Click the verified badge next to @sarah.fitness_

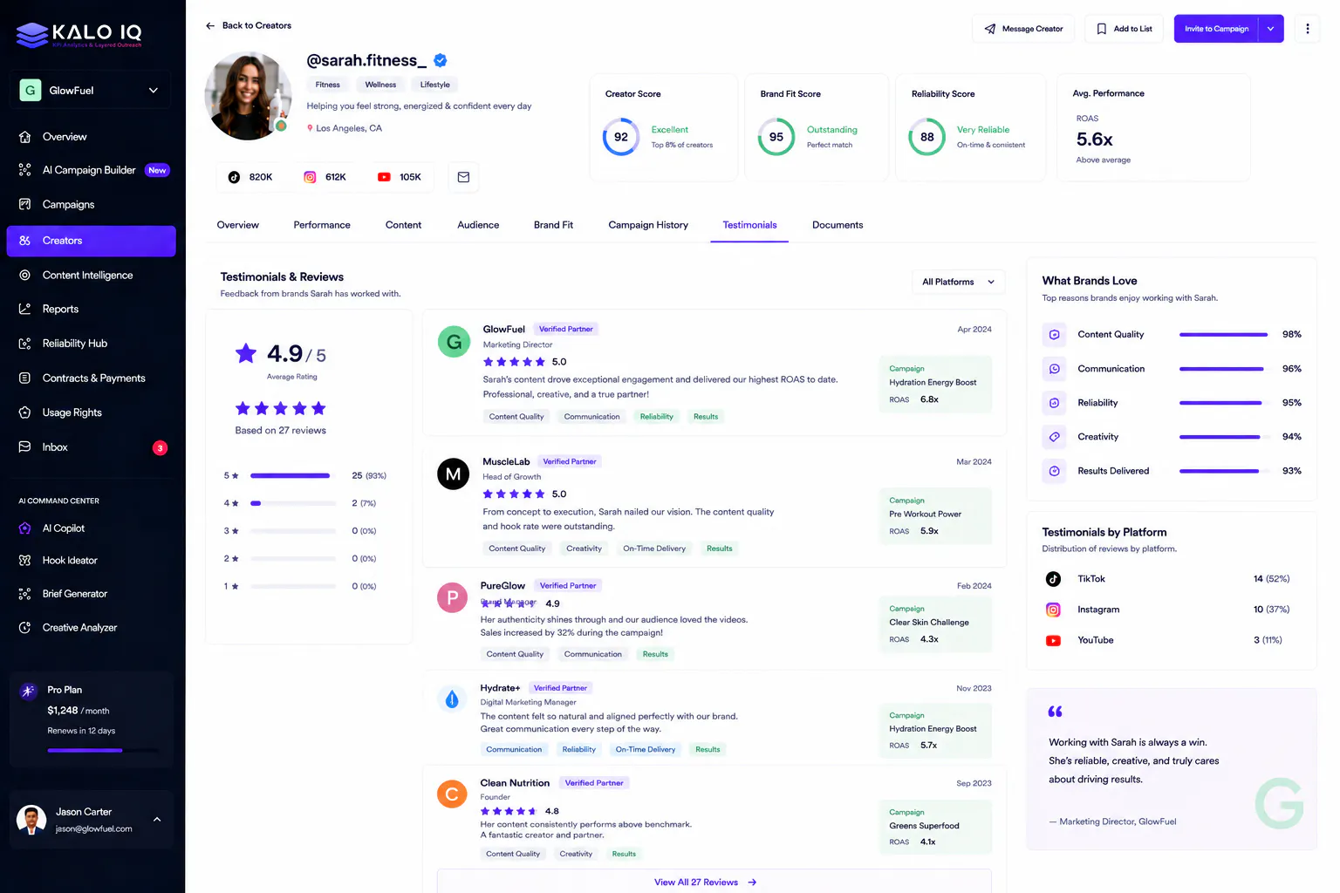click(441, 60)
